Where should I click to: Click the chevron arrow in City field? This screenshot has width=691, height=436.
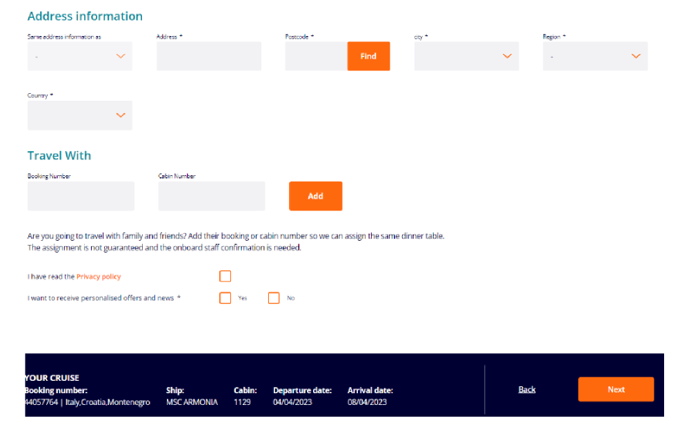pyautogui.click(x=508, y=57)
